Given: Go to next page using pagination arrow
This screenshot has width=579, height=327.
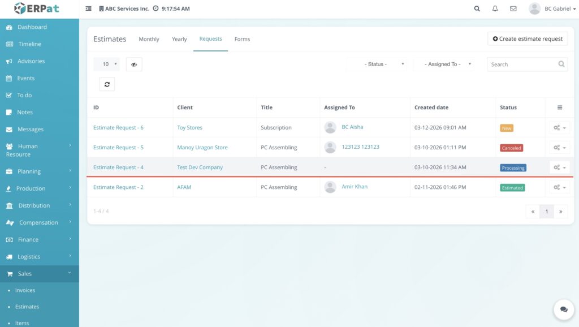Looking at the screenshot, I should 560,212.
